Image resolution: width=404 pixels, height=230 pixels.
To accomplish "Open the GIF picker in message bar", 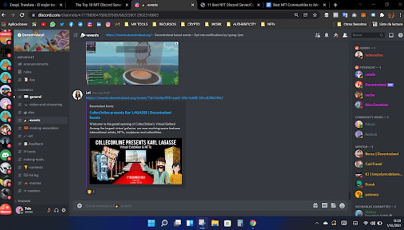I will [x=324, y=205].
